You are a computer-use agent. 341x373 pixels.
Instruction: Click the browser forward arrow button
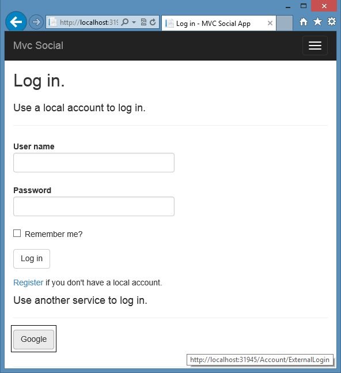tap(36, 22)
